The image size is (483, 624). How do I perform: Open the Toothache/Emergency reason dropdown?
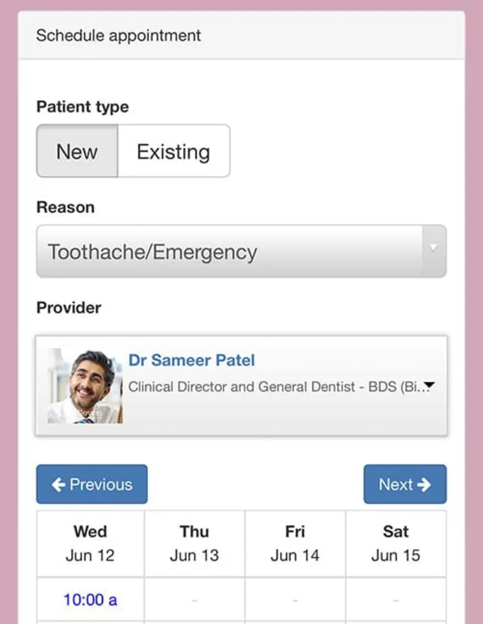(x=230, y=251)
